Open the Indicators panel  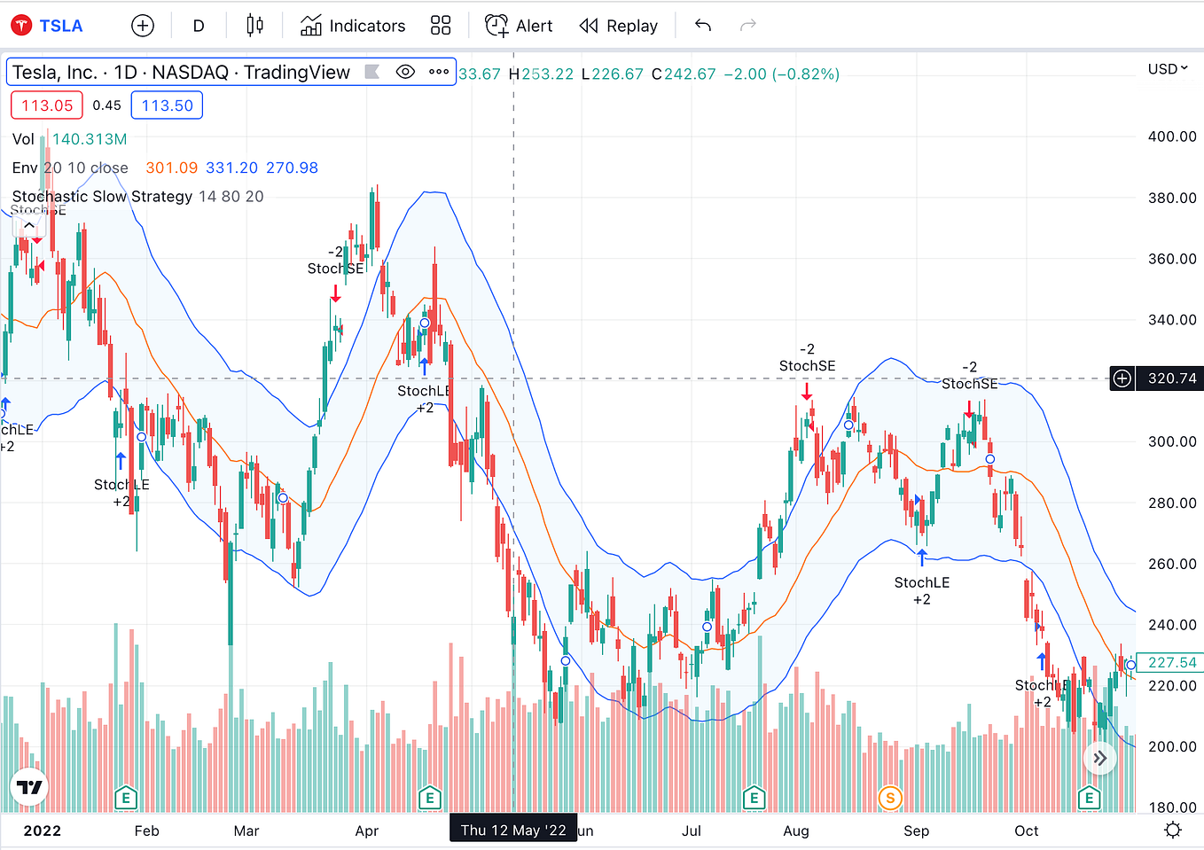(x=352, y=25)
